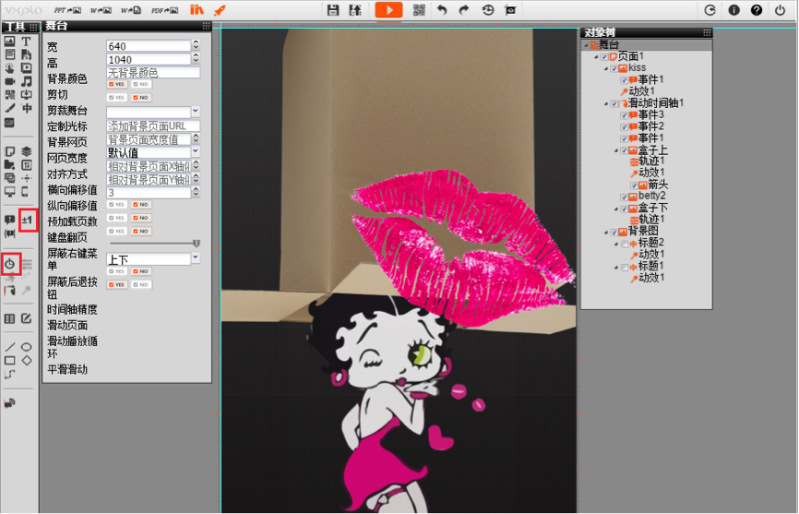The width and height of the screenshot is (799, 514).
Task: Collapse the 页面1 tree node
Action: (x=596, y=57)
